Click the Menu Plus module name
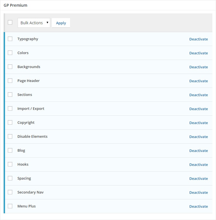This screenshot has height=220, width=216. (x=27, y=206)
